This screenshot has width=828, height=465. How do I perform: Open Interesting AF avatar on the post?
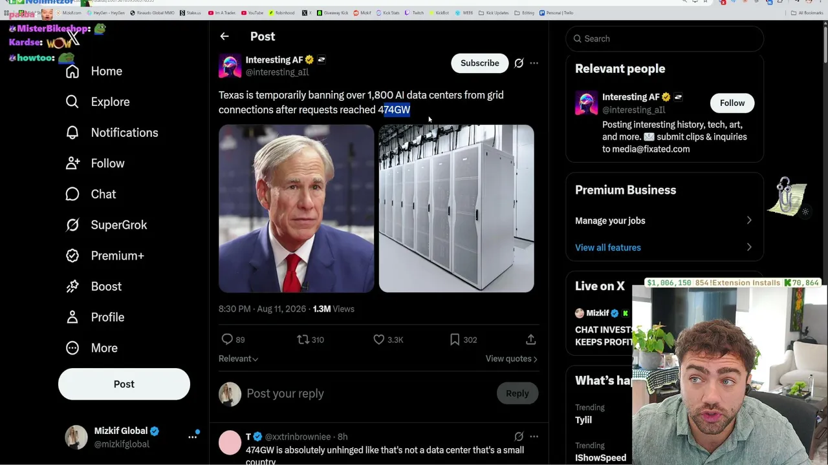coord(230,66)
